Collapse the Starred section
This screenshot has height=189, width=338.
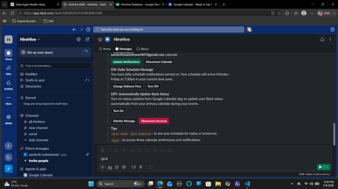tap(30, 98)
